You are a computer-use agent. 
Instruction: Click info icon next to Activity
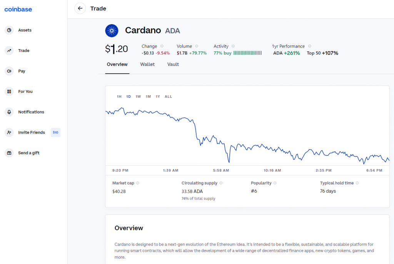click(233, 46)
